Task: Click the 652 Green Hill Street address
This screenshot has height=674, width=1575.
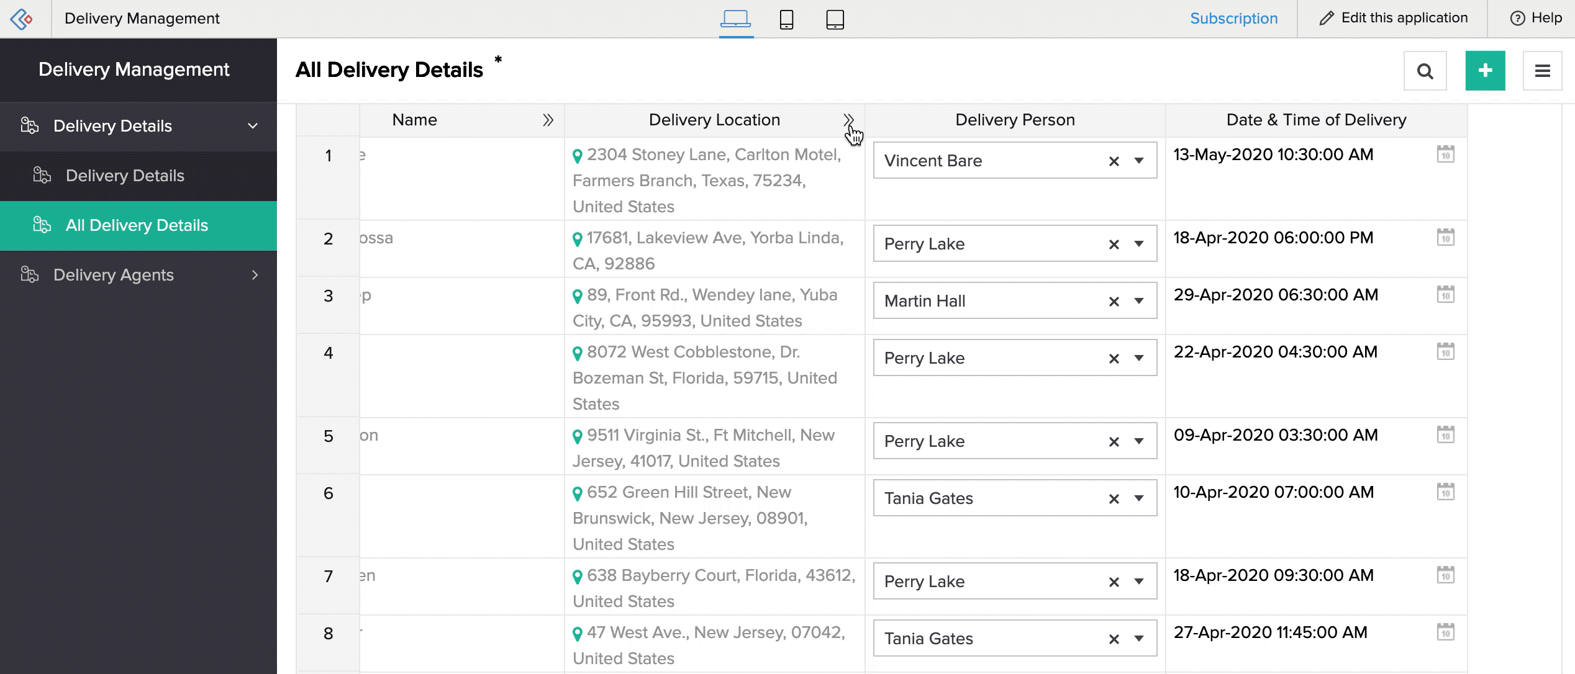Action: pos(691,518)
